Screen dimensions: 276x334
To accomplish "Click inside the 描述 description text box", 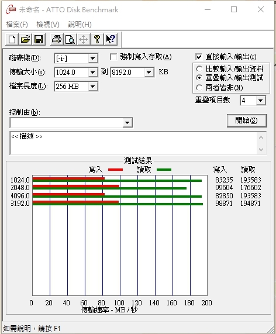I will (x=133, y=143).
